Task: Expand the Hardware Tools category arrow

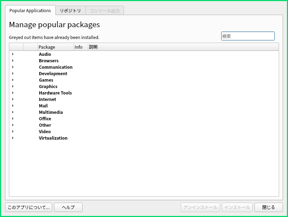Action: (13, 93)
